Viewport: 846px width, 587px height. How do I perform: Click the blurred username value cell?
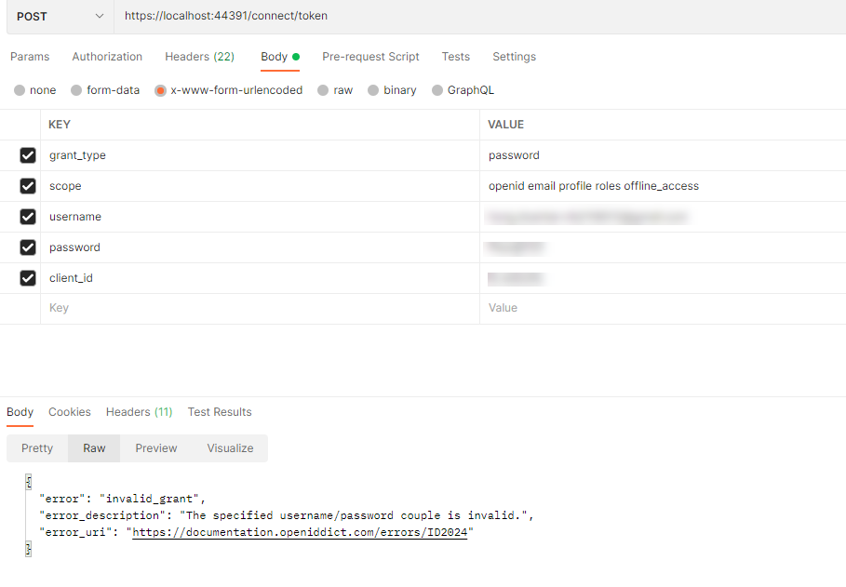coord(663,217)
